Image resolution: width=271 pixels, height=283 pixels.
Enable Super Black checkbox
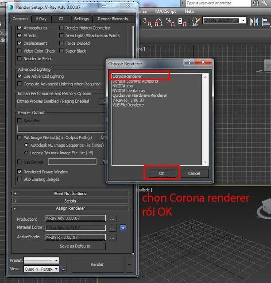click(x=62, y=51)
